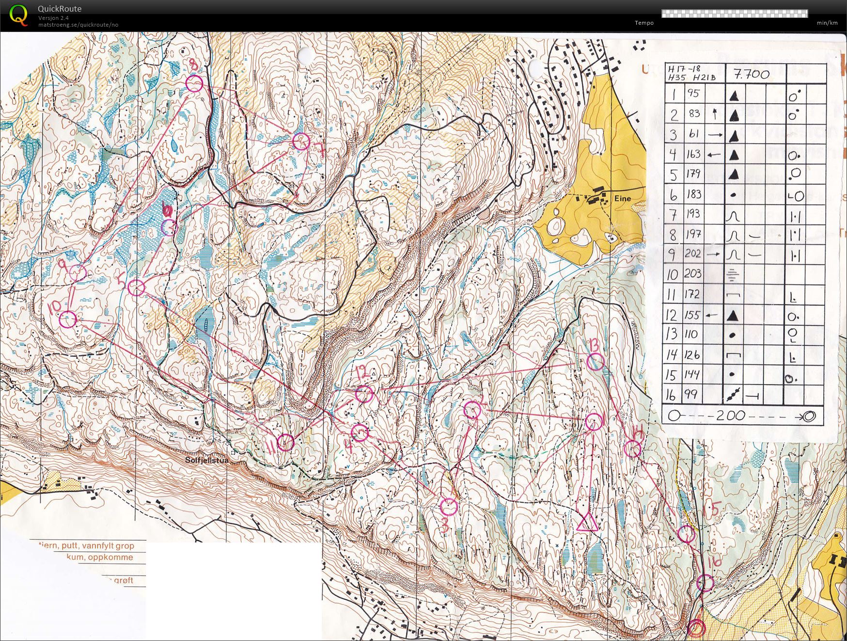Viewport: 847px width, 641px height.
Task: Click the tempo color scale bar
Action: 735,14
